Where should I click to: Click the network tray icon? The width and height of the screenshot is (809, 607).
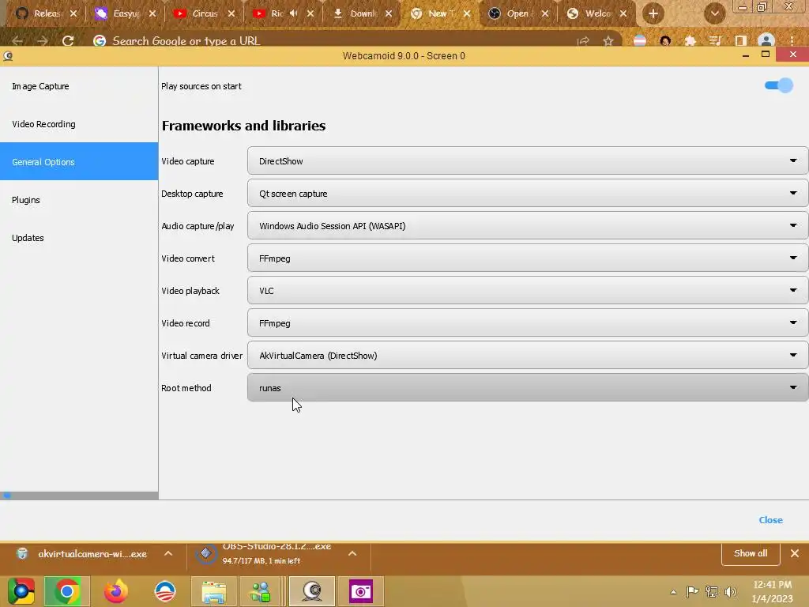(x=712, y=591)
